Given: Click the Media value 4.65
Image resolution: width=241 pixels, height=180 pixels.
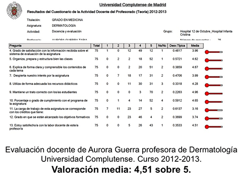Looking at the screenshot, I should tap(195, 100).
